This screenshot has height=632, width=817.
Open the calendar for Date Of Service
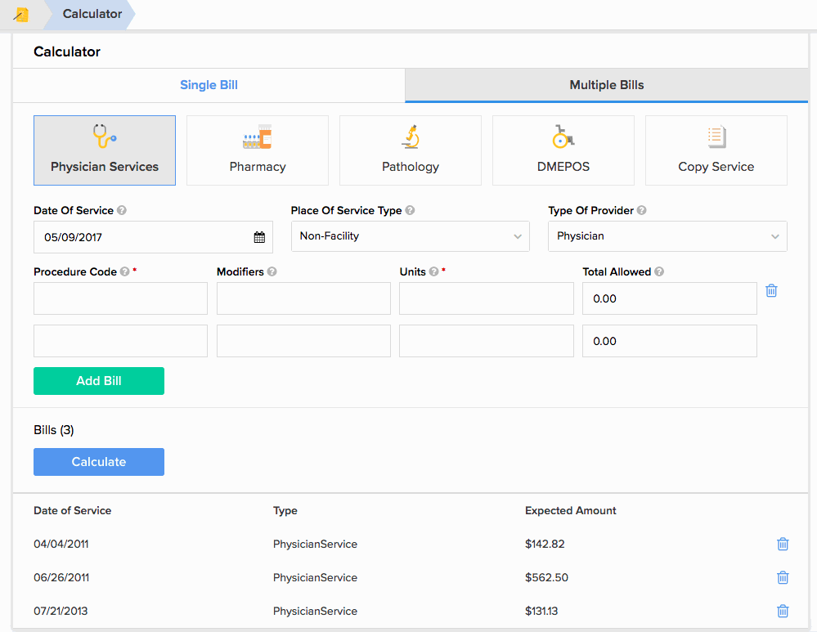coord(259,237)
